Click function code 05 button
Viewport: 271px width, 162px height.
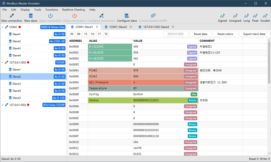point(72,34)
